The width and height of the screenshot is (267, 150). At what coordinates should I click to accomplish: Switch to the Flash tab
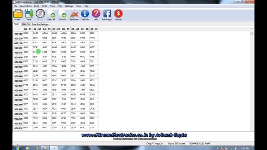[17, 24]
